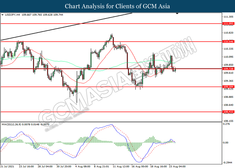Click the 109.728 red price label

pyautogui.click(x=228, y=69)
